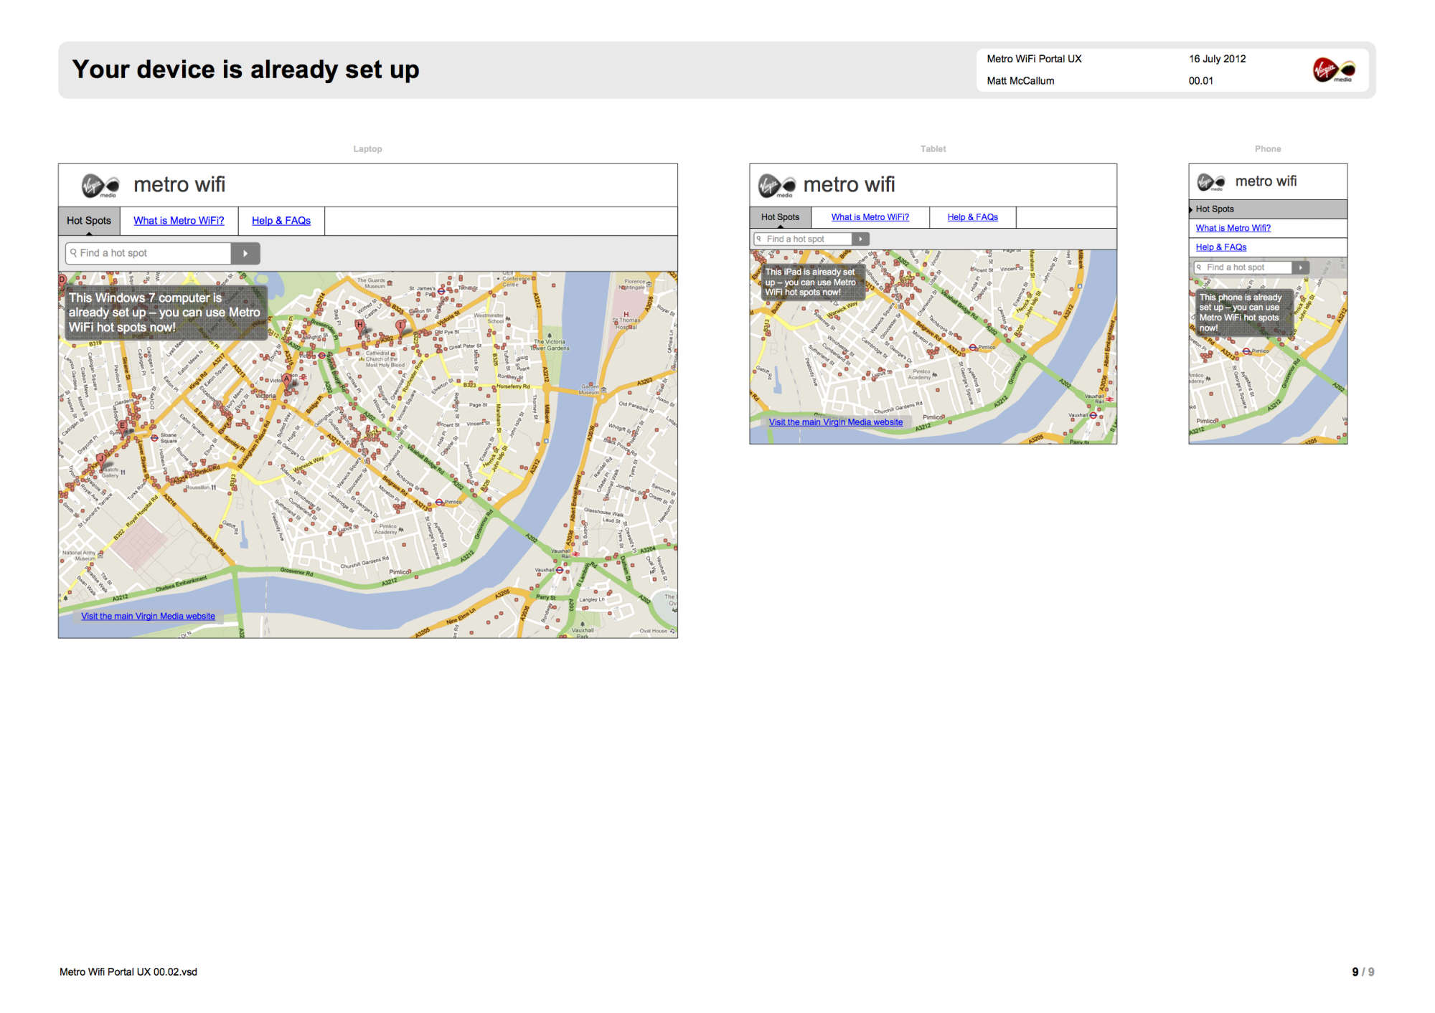Click the search arrow button in the Laptop mockup
The image size is (1435, 1013).
point(245,253)
